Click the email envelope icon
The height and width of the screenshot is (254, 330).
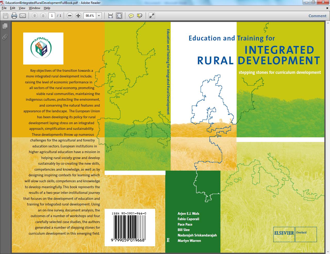(x=23, y=16)
